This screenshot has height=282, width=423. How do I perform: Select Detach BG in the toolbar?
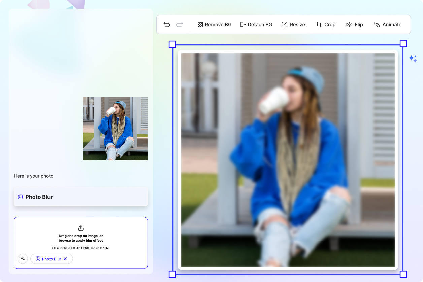[256, 24]
